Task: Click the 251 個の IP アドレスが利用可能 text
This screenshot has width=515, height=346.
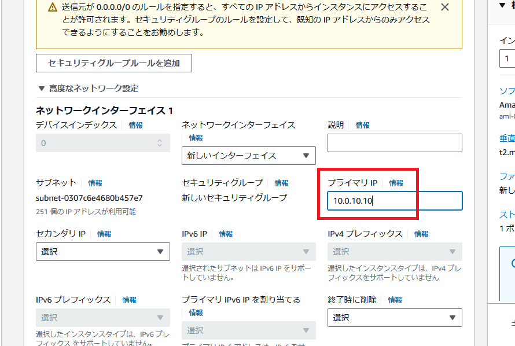Action: 86,211
